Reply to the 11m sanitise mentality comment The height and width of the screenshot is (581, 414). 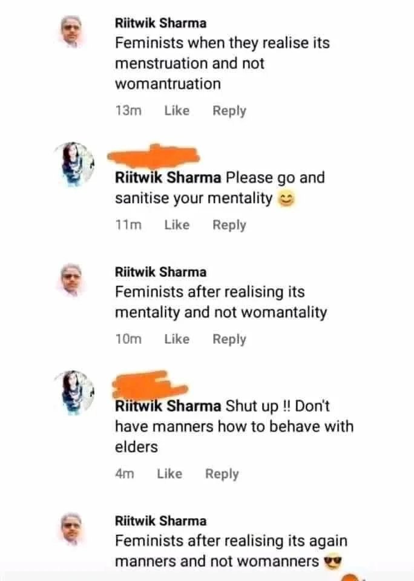click(x=229, y=225)
